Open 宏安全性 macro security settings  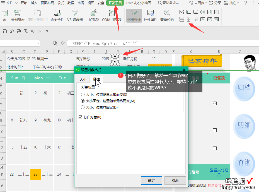click(x=57, y=15)
